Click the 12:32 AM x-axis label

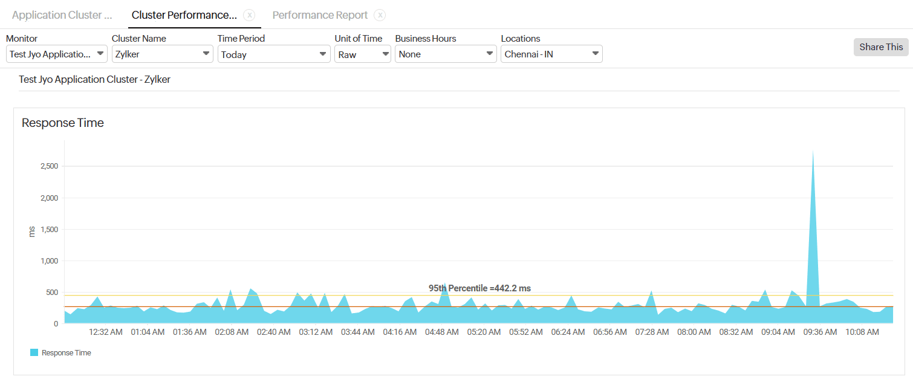[x=106, y=332]
